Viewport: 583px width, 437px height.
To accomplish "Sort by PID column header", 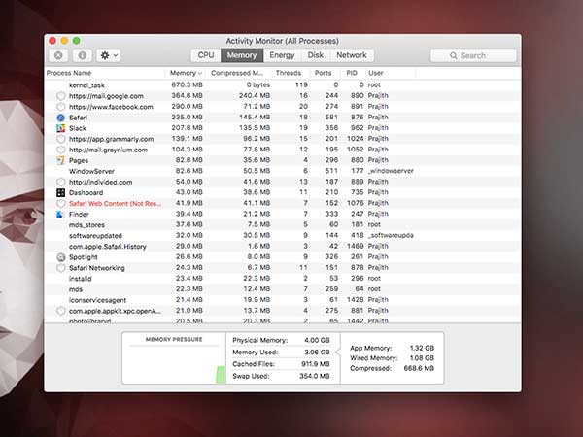I will 352,73.
